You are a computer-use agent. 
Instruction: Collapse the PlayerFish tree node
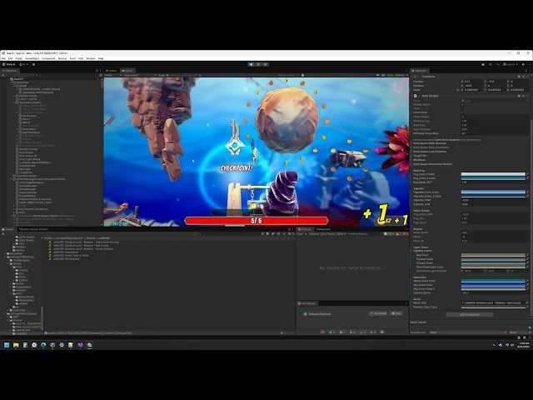(x=11, y=82)
